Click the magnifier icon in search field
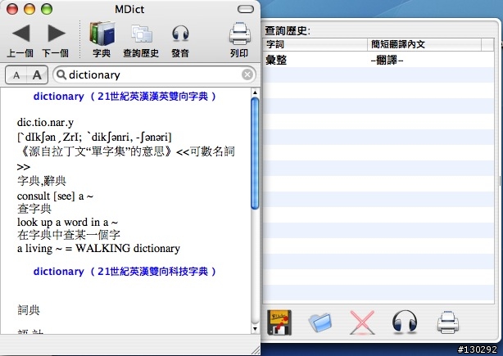This screenshot has height=356, width=503. coord(61,74)
